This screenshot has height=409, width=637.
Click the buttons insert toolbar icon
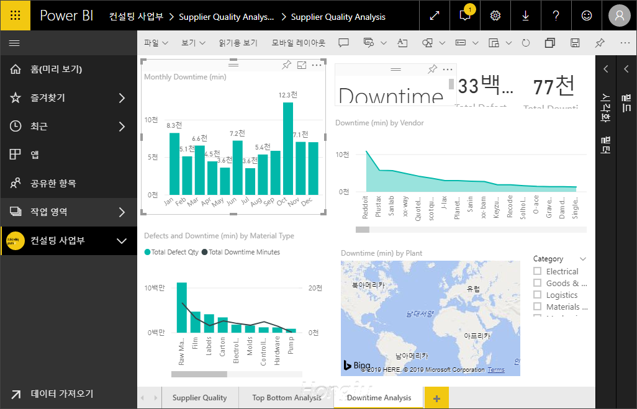461,43
